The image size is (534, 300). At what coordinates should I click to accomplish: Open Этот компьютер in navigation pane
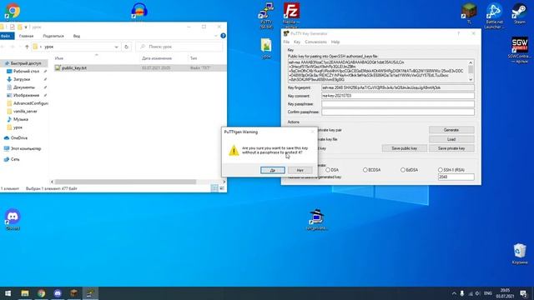pyautogui.click(x=26, y=148)
